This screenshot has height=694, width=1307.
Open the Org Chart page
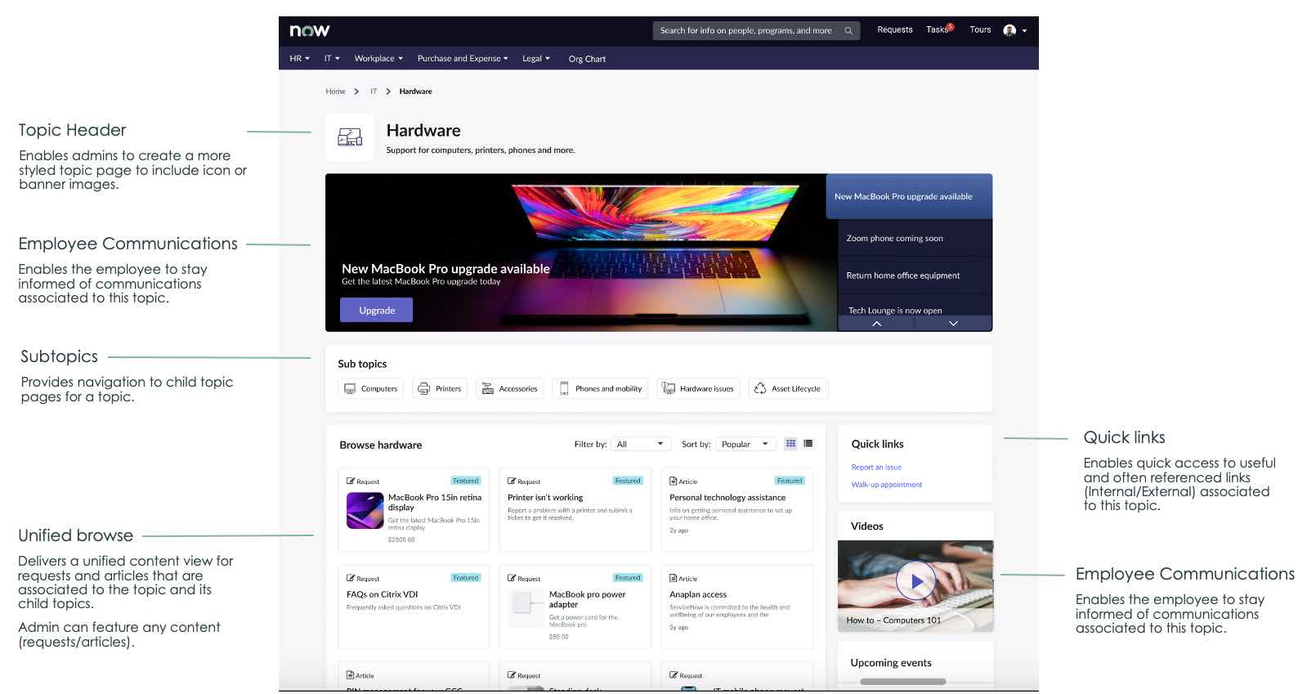[x=587, y=59]
